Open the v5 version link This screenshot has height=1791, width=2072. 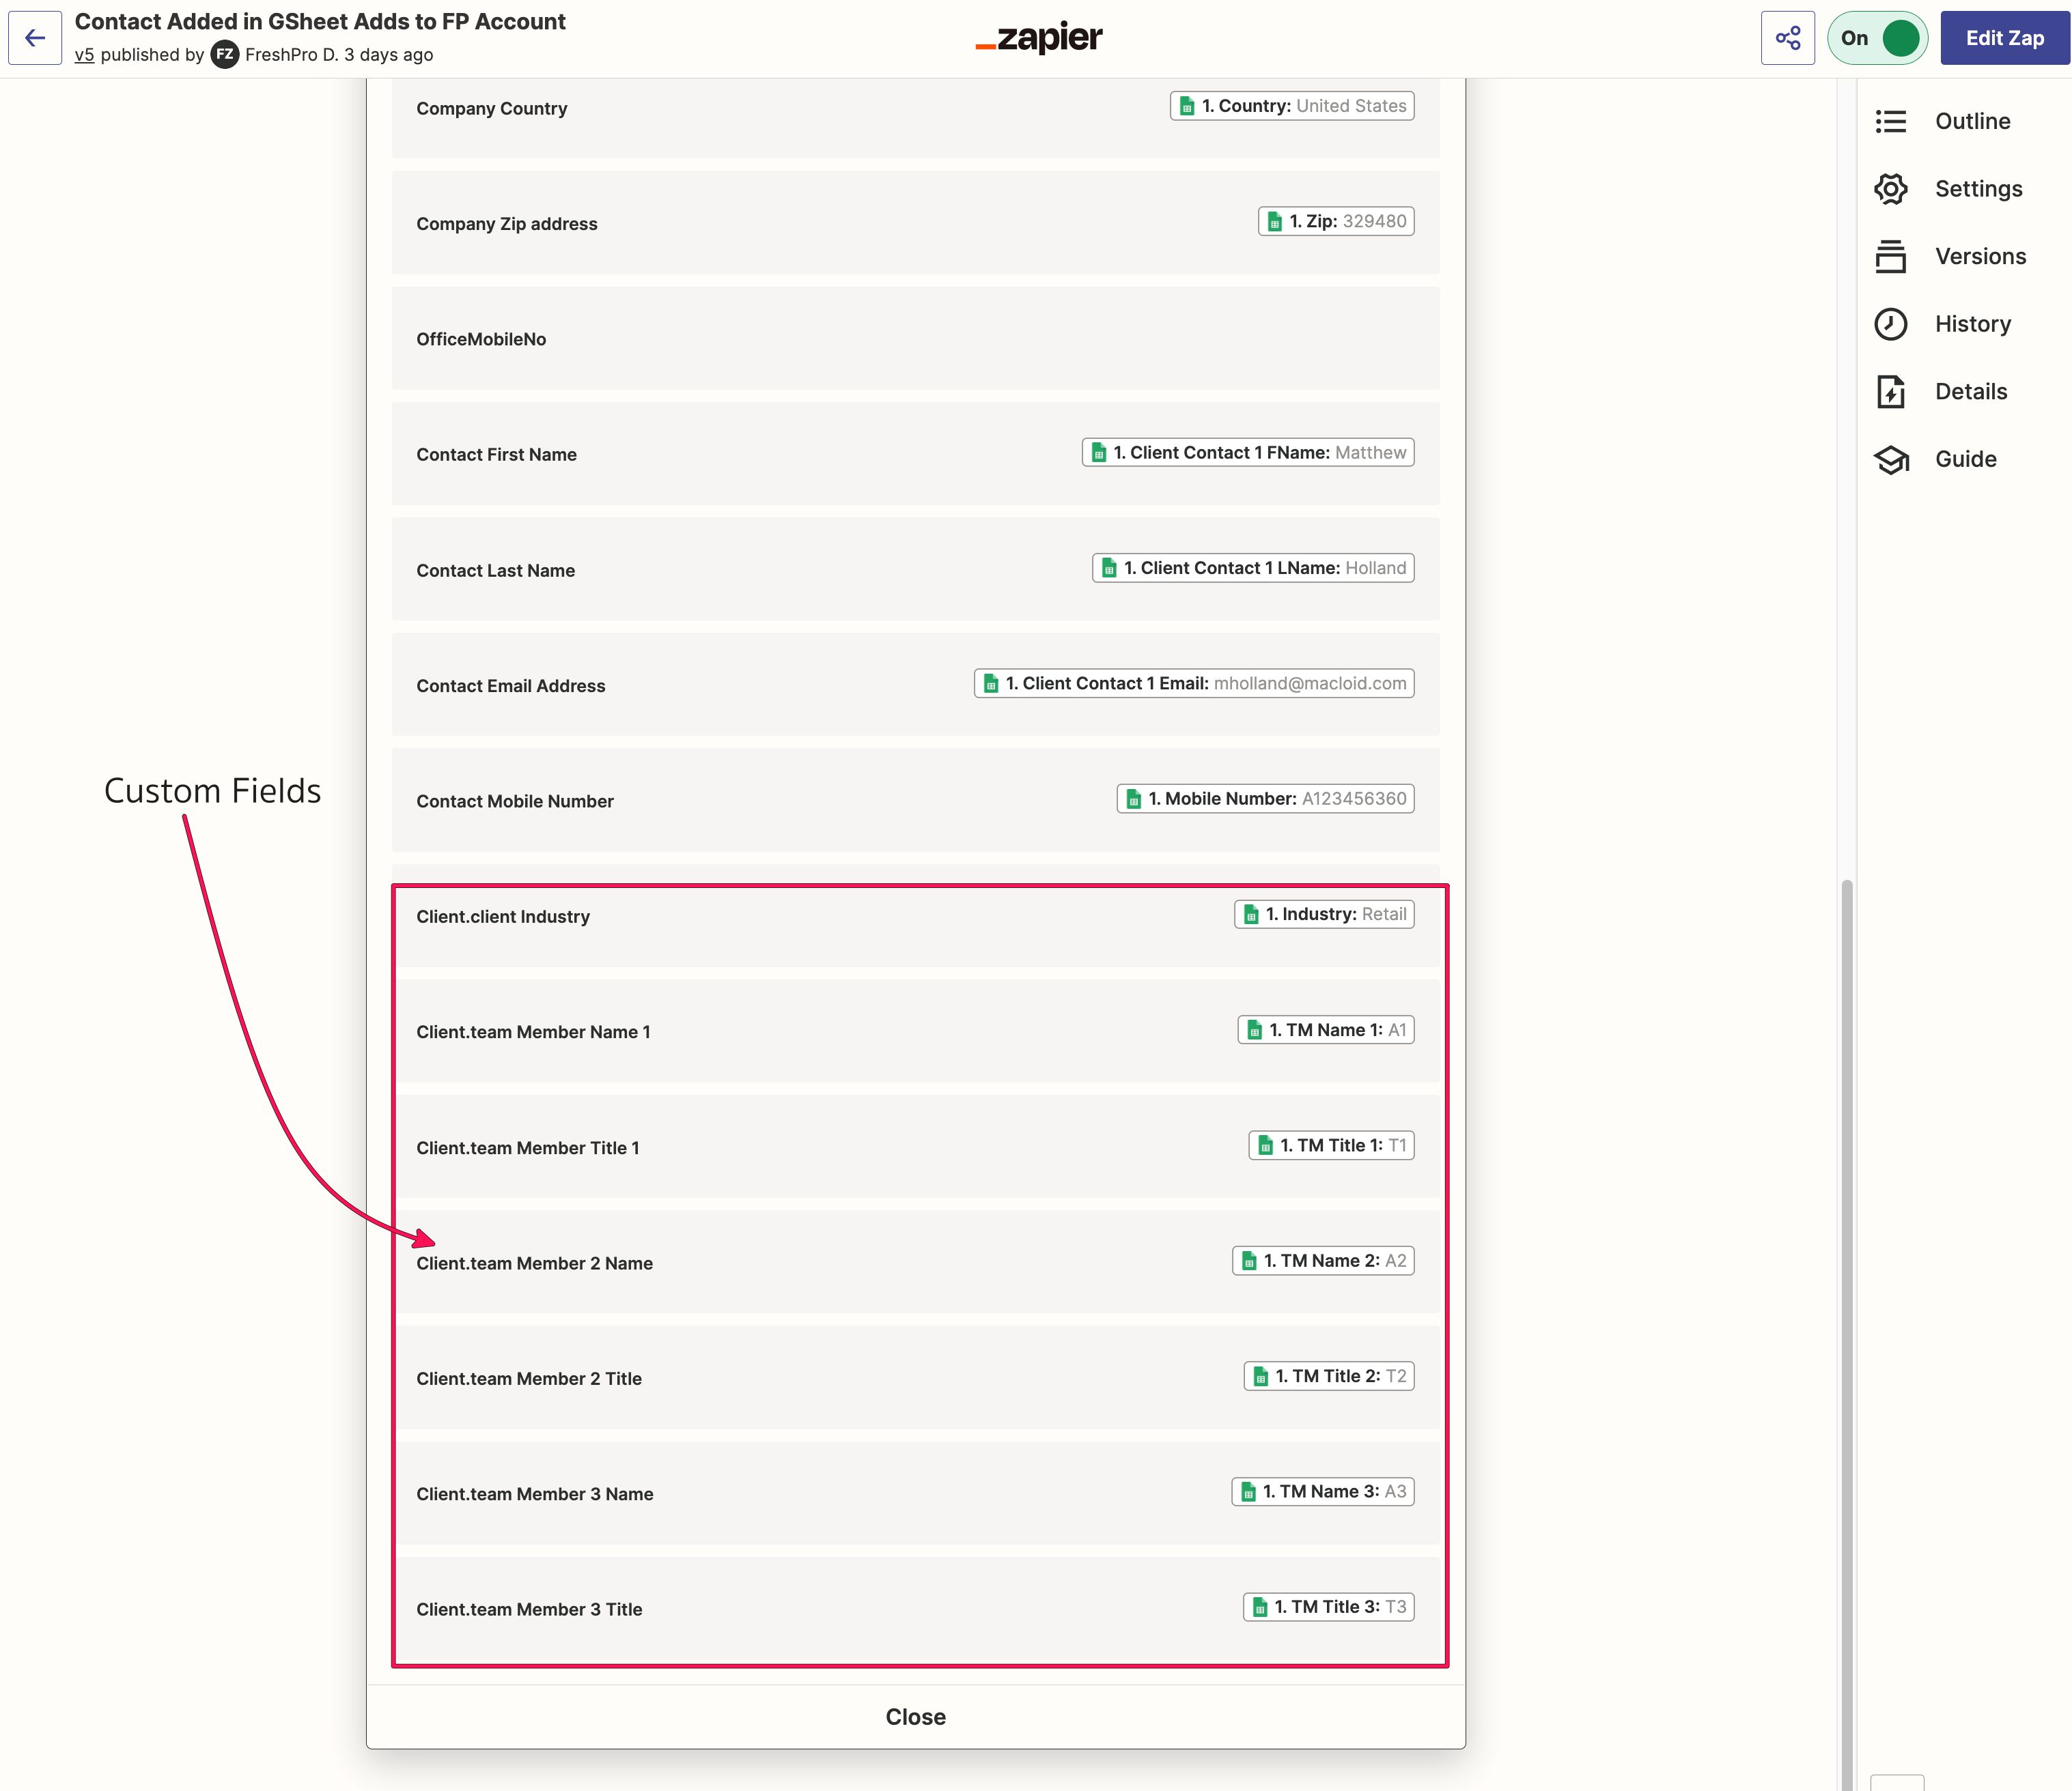pos(84,55)
